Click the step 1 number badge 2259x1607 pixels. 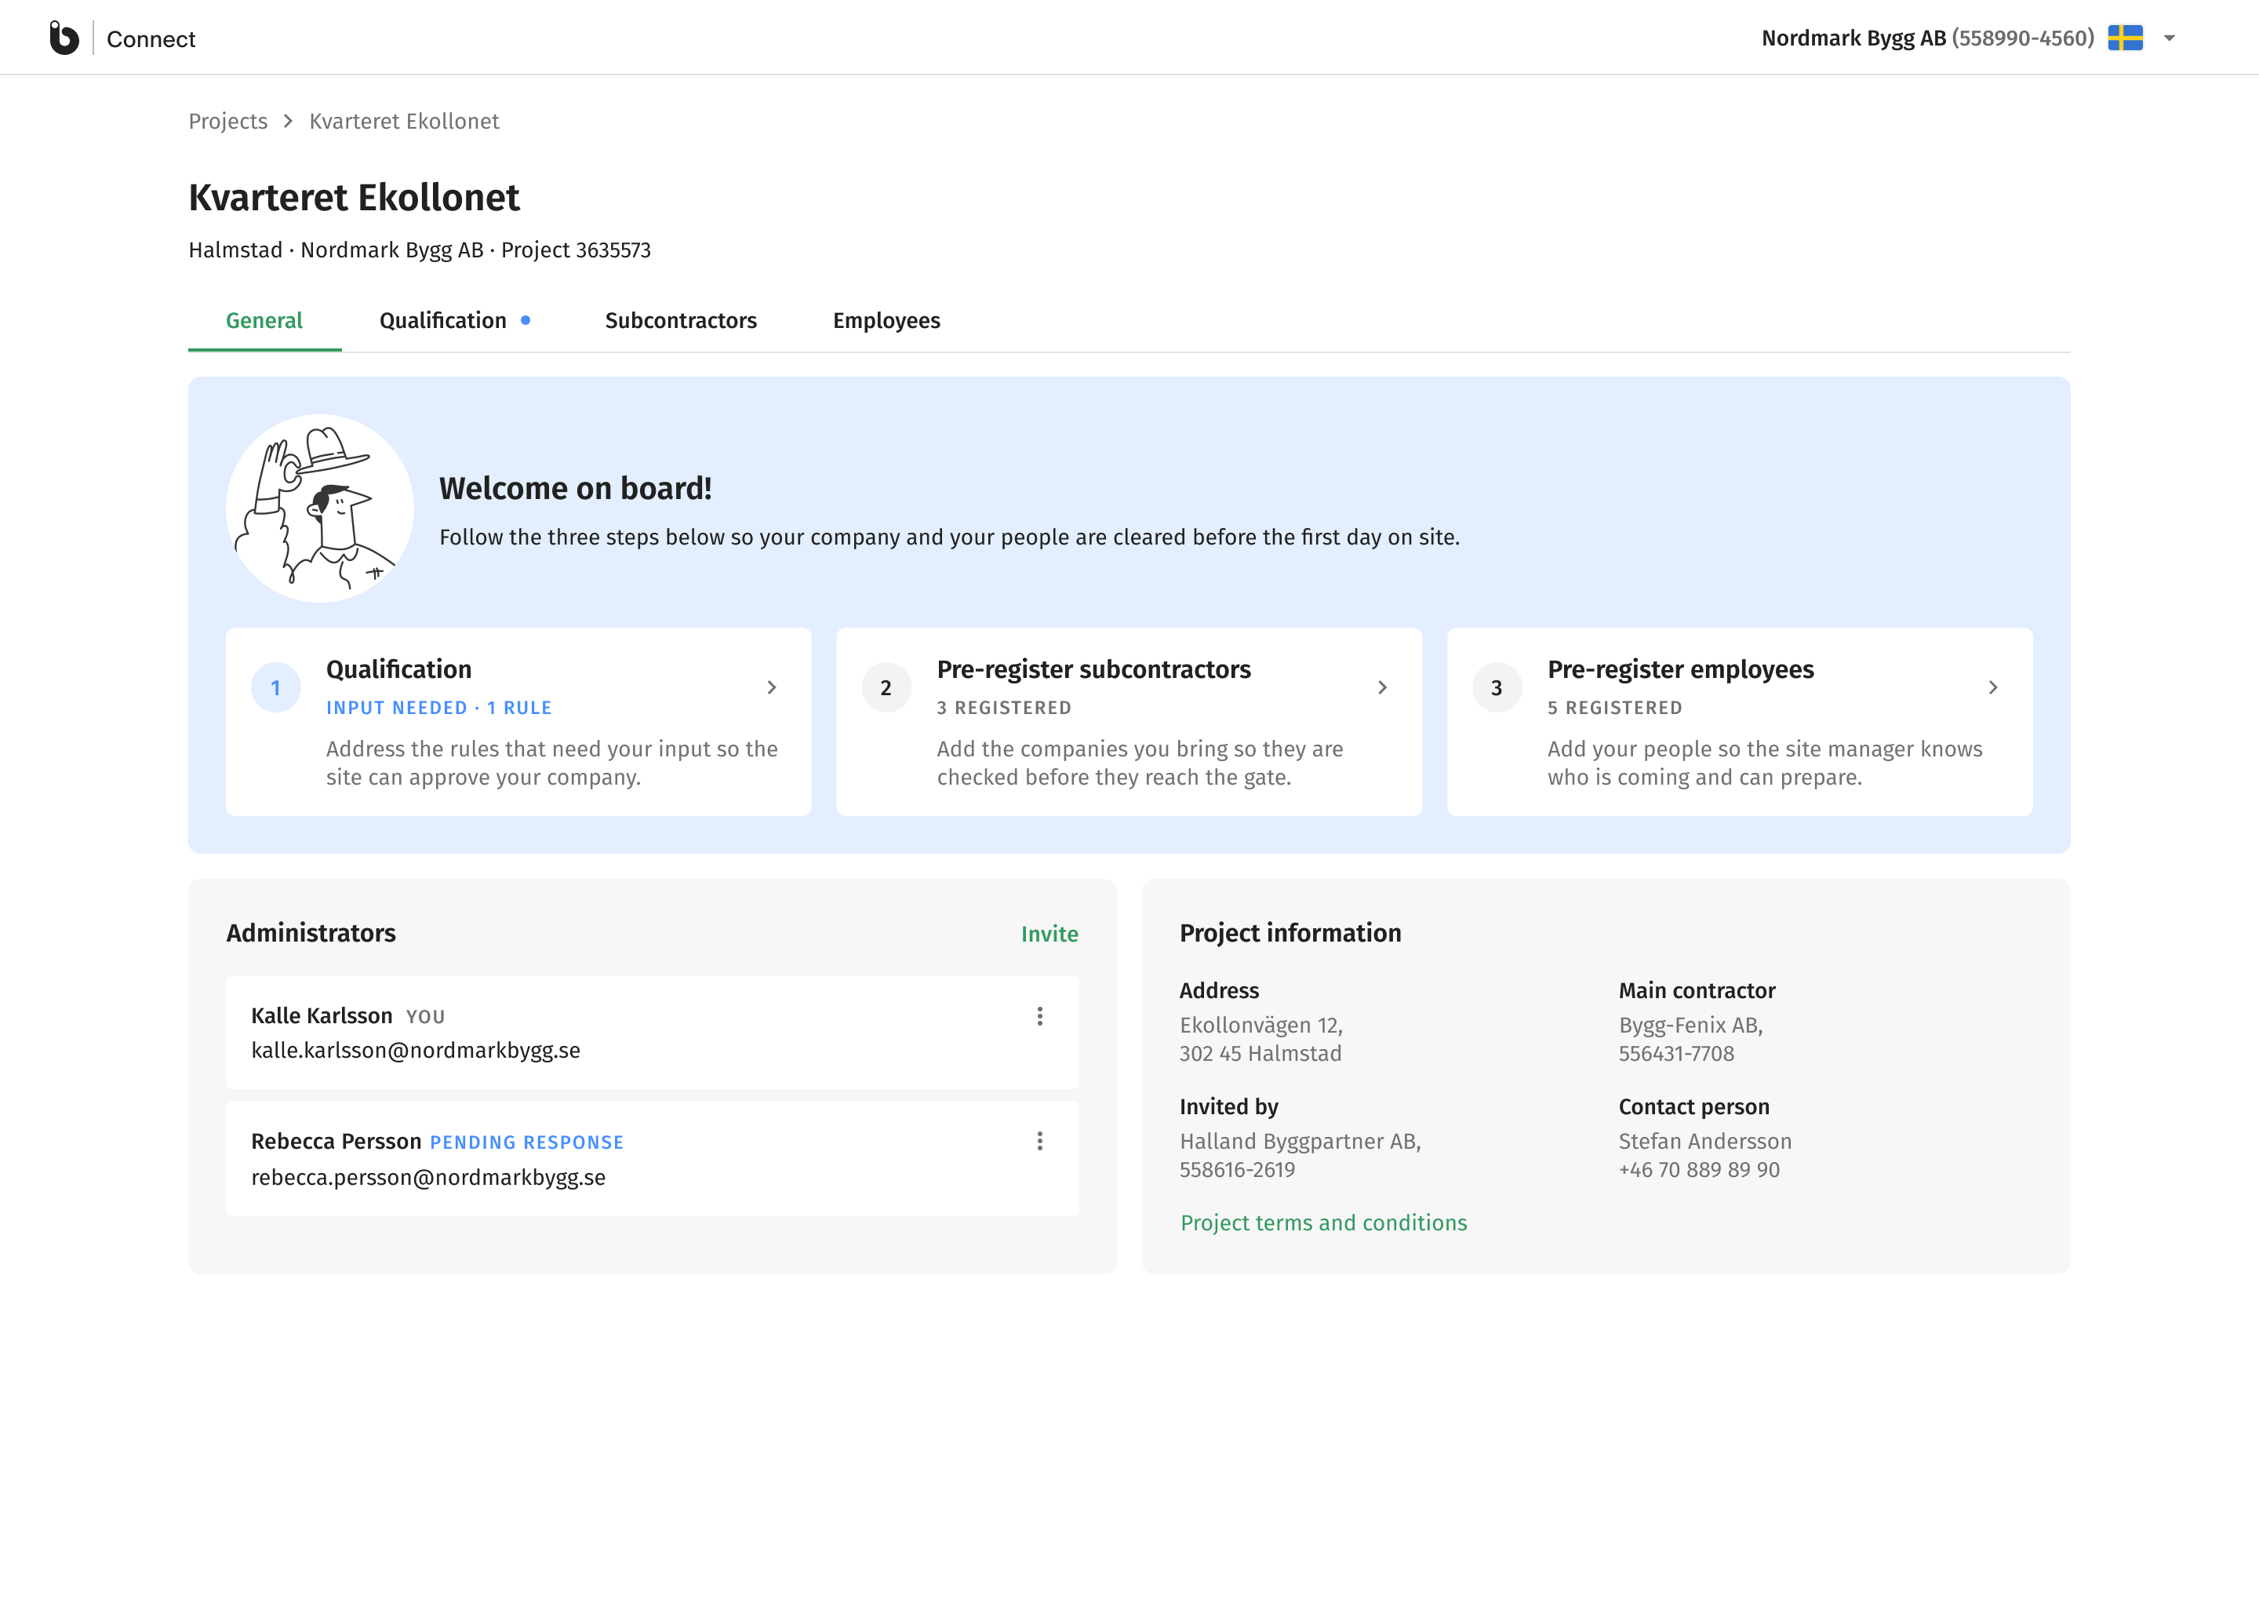[276, 687]
